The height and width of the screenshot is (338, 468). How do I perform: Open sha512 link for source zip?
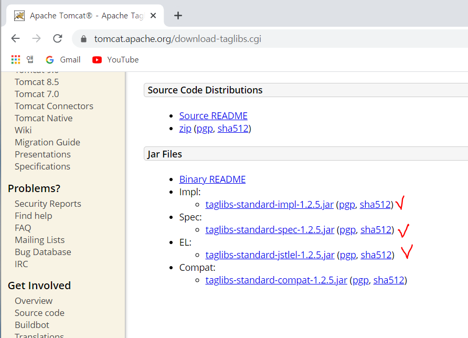pos(233,129)
